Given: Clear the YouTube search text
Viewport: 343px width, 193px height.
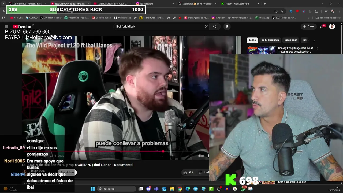Looking at the screenshot, I should click(206, 27).
